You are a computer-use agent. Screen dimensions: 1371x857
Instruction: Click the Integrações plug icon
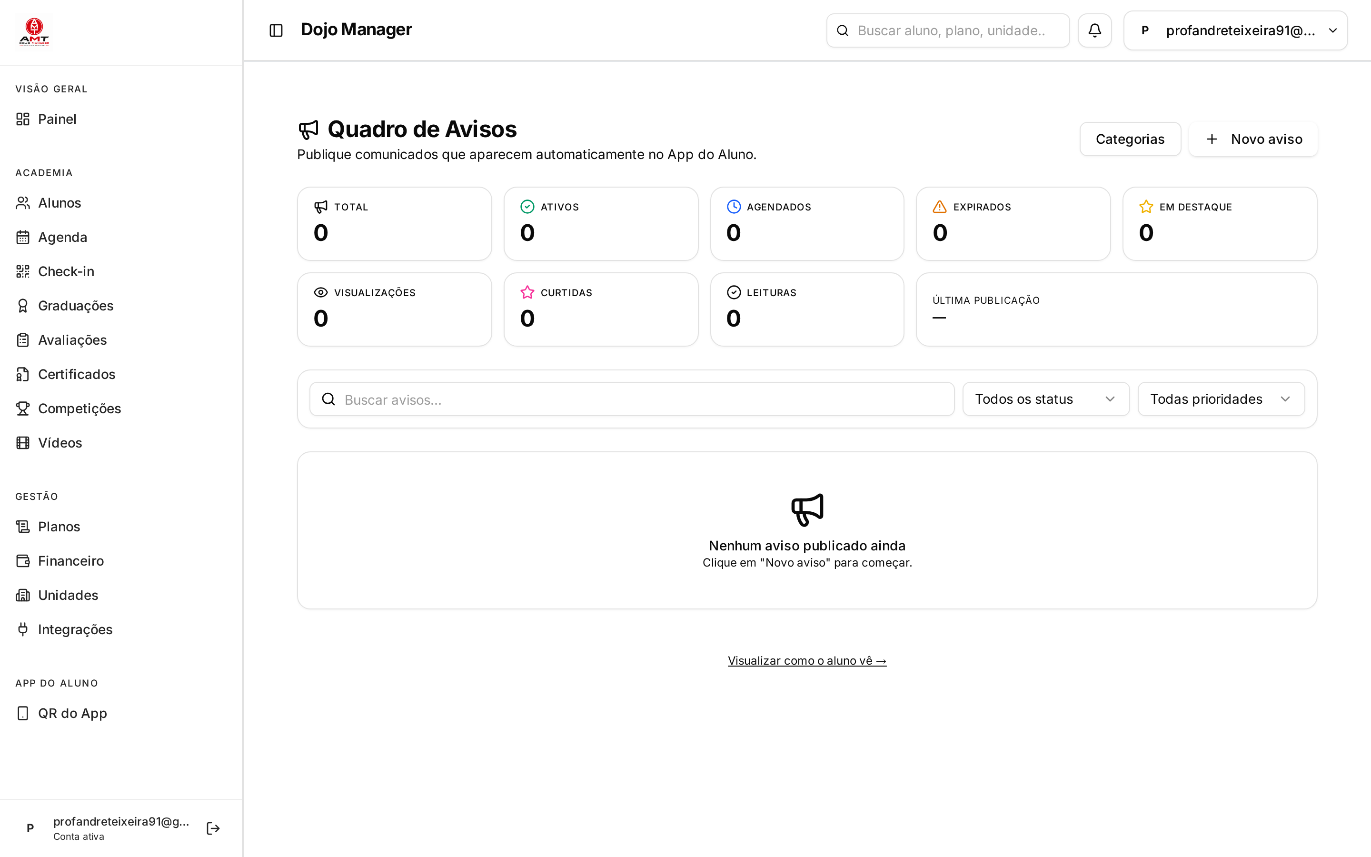point(23,629)
